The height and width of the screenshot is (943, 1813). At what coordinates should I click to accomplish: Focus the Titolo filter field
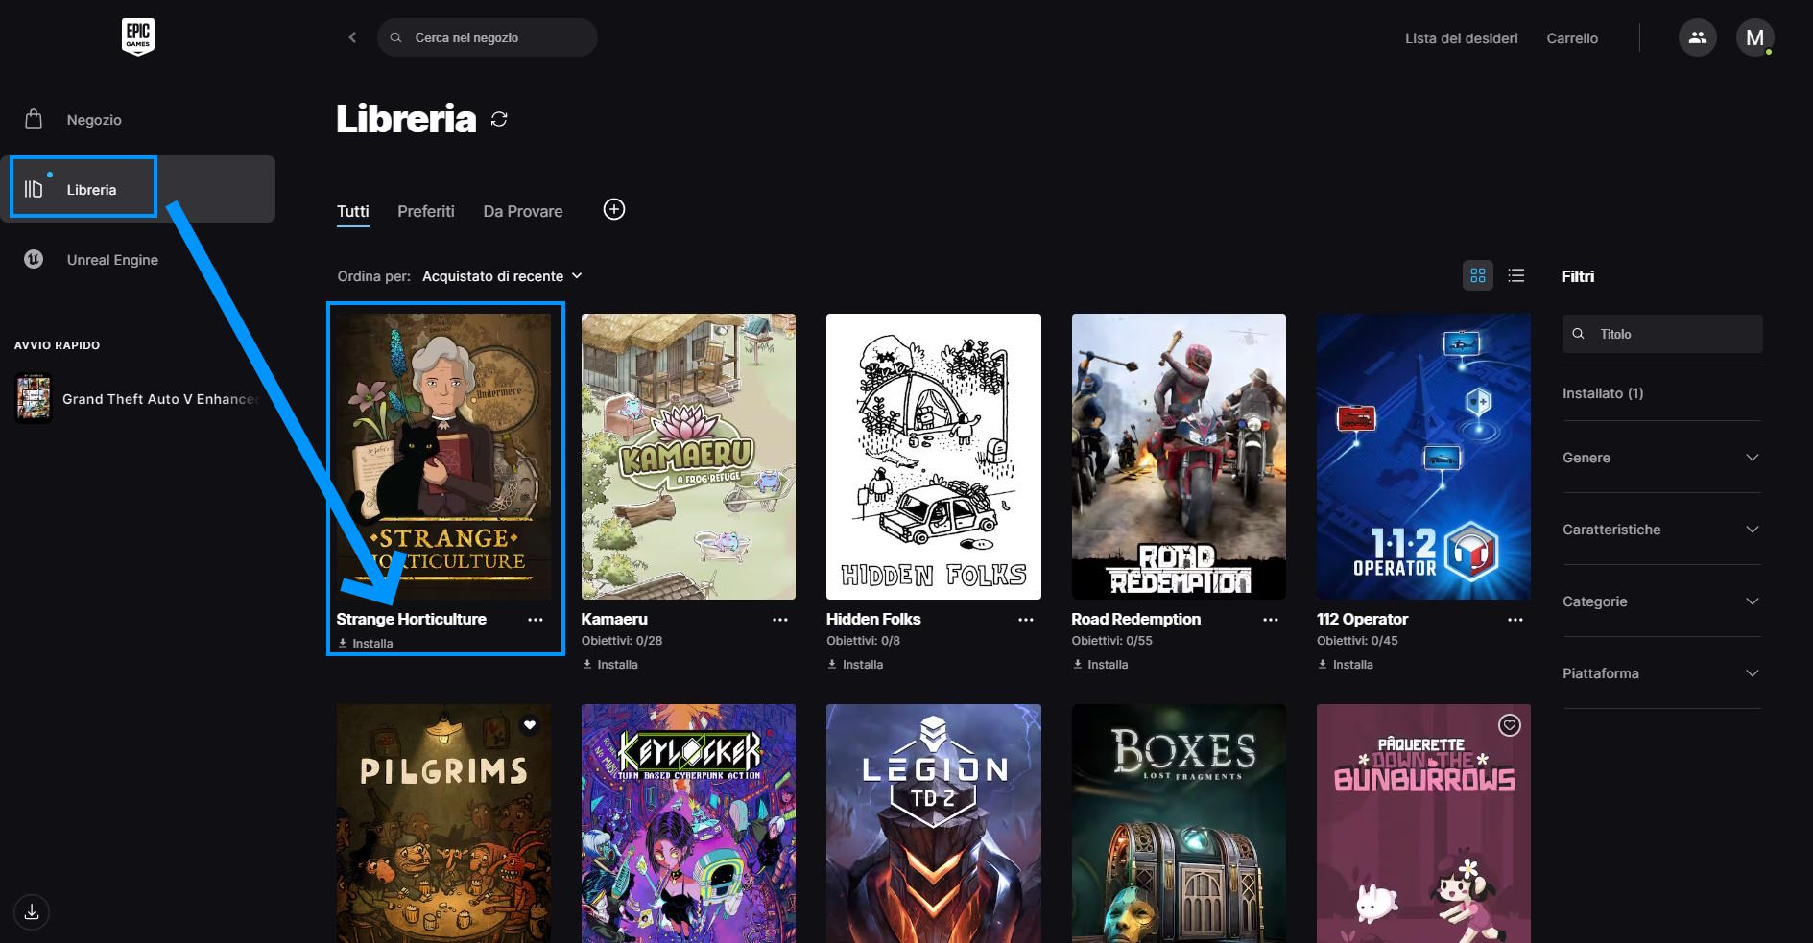coord(1662,334)
